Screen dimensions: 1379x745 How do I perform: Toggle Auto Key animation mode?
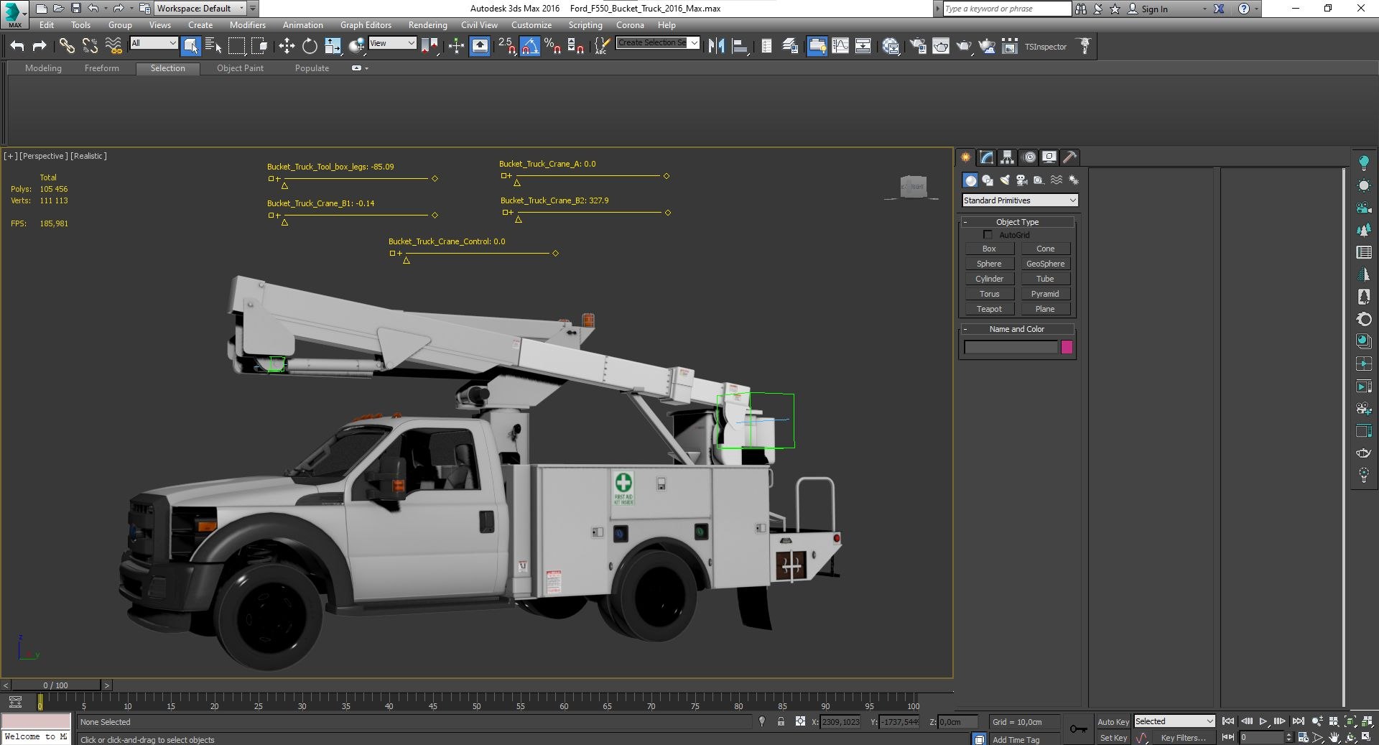[x=1113, y=722]
